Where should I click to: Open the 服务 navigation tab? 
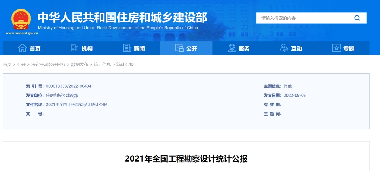click(x=239, y=48)
